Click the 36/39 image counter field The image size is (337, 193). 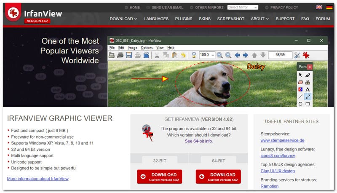pyautogui.click(x=280, y=55)
